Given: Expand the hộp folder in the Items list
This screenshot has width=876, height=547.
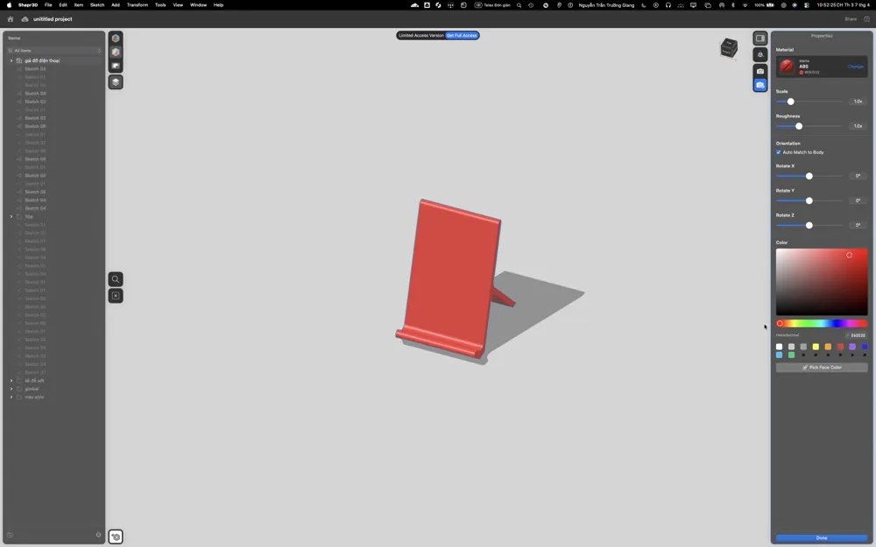Looking at the screenshot, I should (11, 216).
